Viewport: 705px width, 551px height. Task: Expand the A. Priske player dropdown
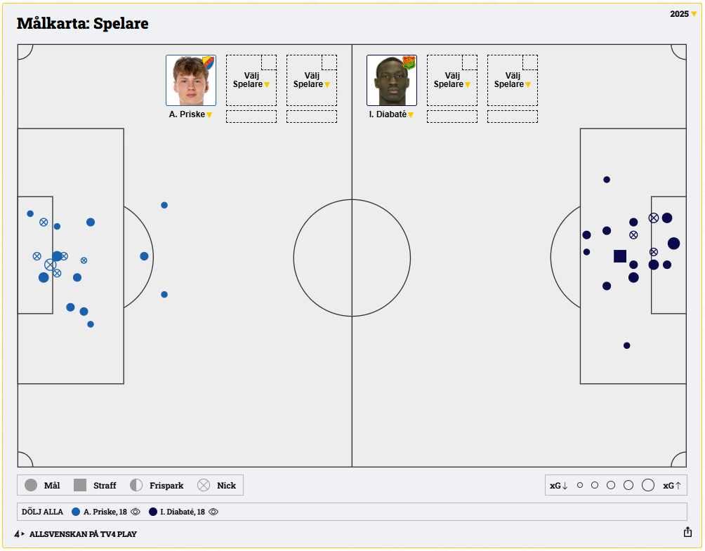pyautogui.click(x=209, y=114)
